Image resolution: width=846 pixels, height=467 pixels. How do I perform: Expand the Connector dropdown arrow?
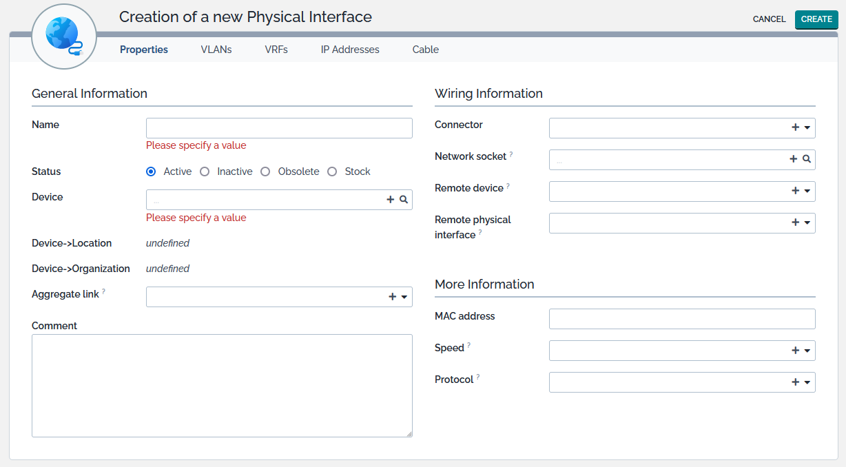click(x=807, y=128)
